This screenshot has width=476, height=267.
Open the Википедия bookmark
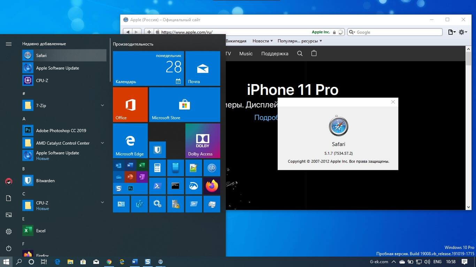[x=236, y=41]
